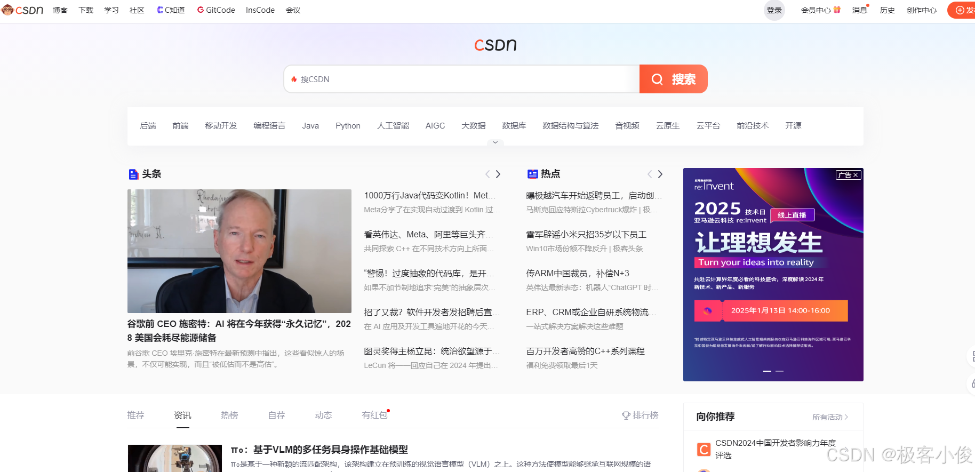975x472 pixels.
Task: Expand the category bar with down chevron
Action: point(495,142)
